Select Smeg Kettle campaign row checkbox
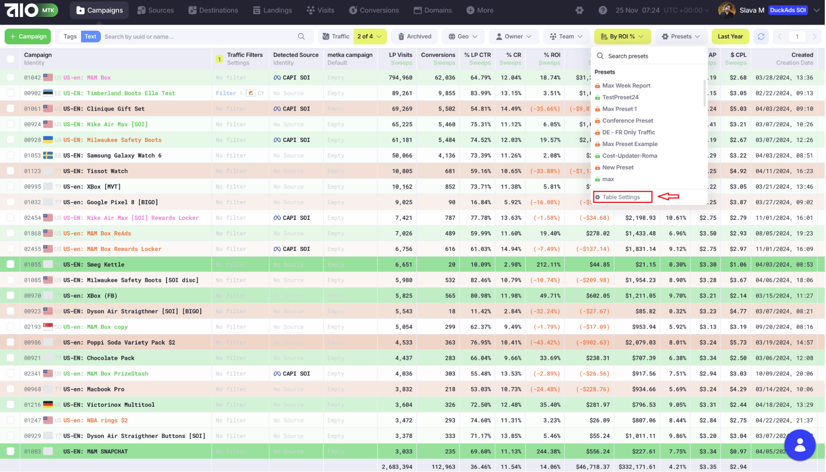Image resolution: width=826 pixels, height=472 pixels. 10,265
